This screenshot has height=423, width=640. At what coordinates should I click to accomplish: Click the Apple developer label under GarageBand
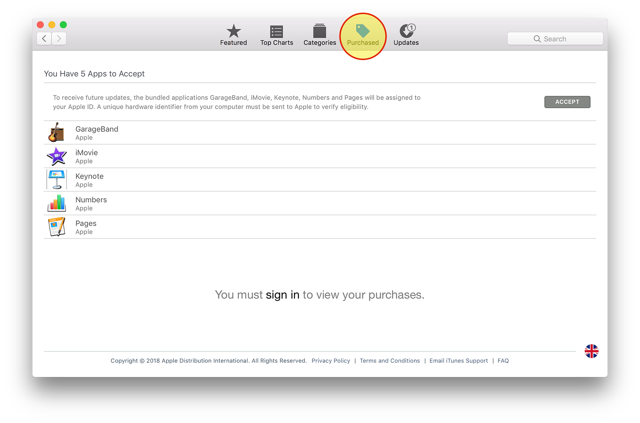pyautogui.click(x=84, y=138)
